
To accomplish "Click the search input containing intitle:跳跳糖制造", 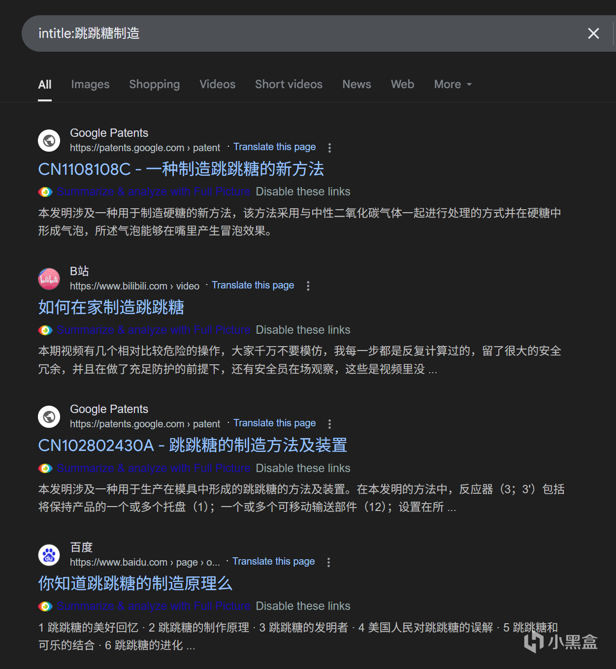I will pos(305,33).
